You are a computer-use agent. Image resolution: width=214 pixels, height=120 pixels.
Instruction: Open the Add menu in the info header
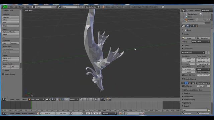pyautogui.click(x=16, y=7)
